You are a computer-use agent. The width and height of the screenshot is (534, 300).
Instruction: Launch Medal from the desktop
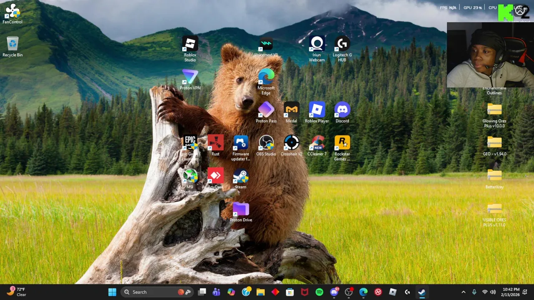[291, 112]
